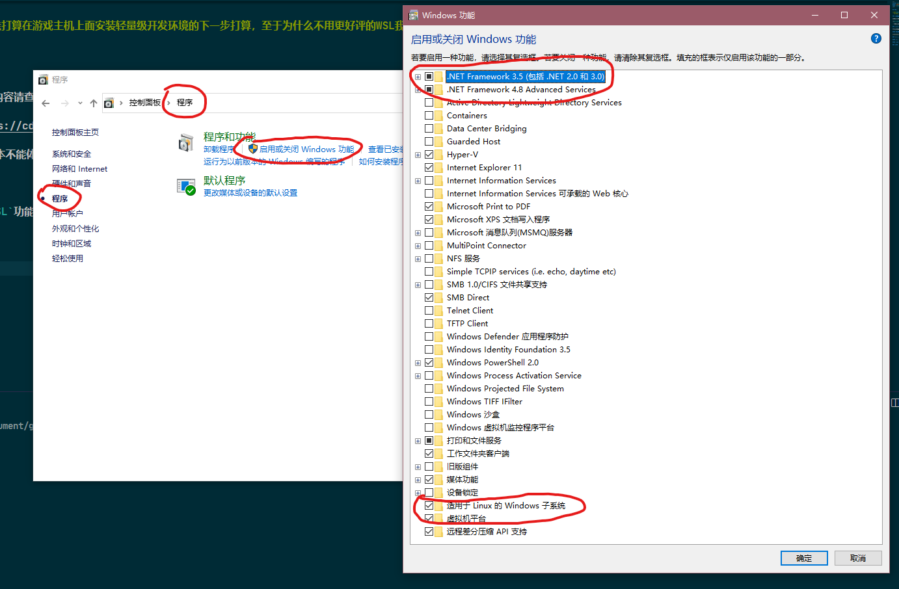Select the Windows TIFF IFilter row
Viewport: 899px width, 589px height.
(485, 402)
